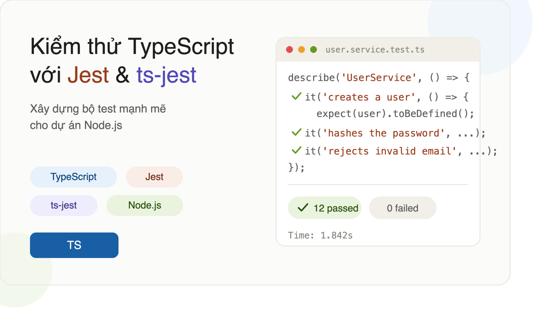Click the checkmark beside 'hashes the password' test

(x=296, y=132)
